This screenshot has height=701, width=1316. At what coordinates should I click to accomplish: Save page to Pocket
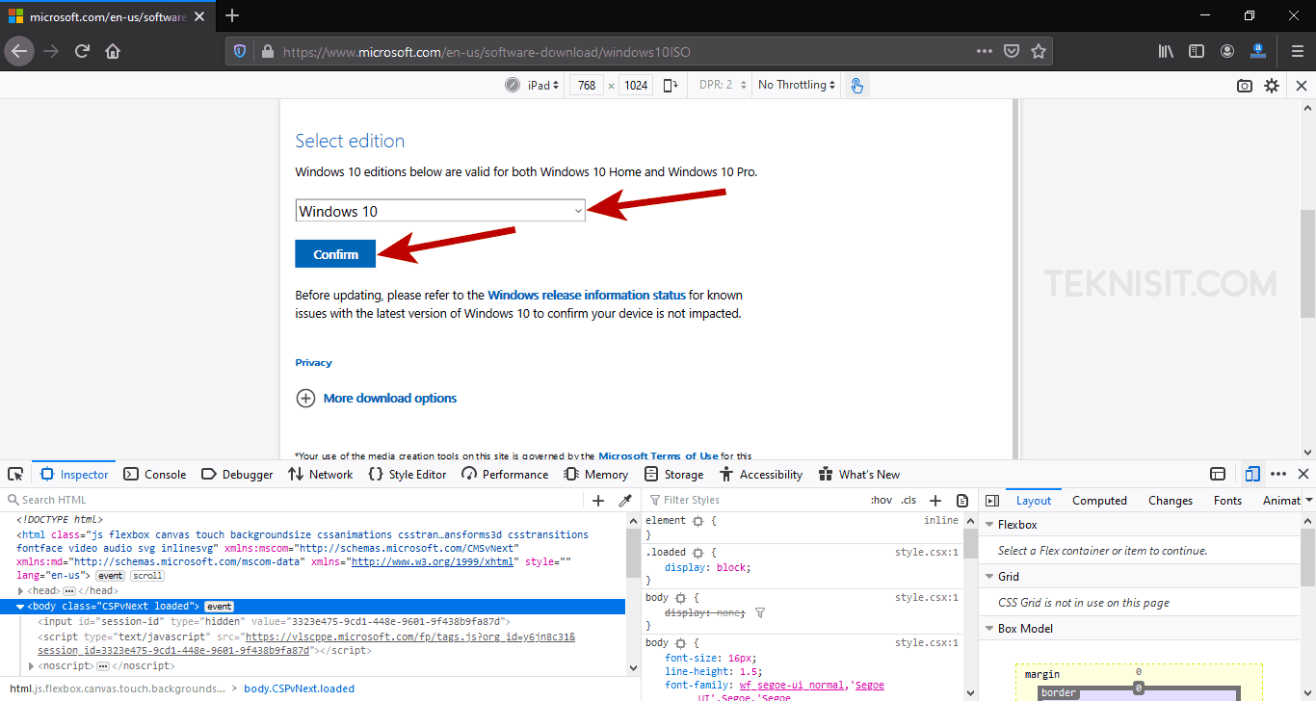coord(1012,51)
